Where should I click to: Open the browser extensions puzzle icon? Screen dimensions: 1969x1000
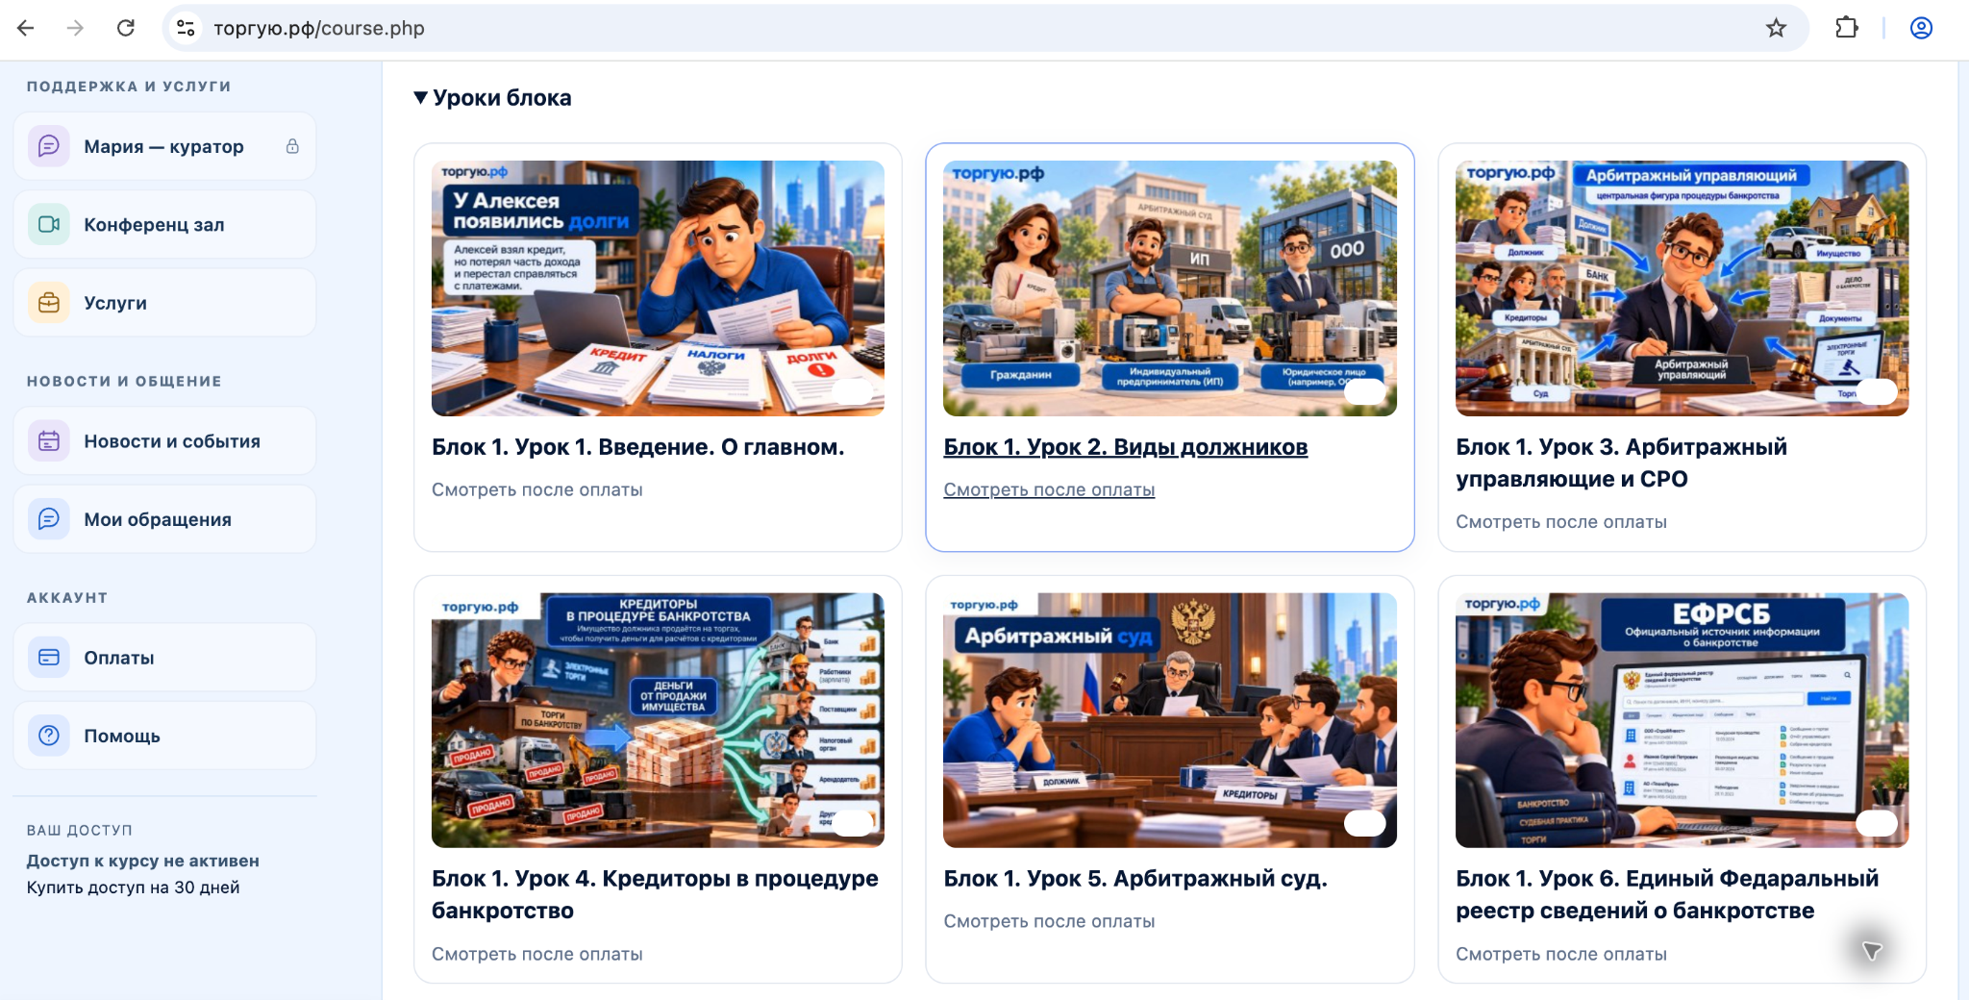coord(1846,28)
